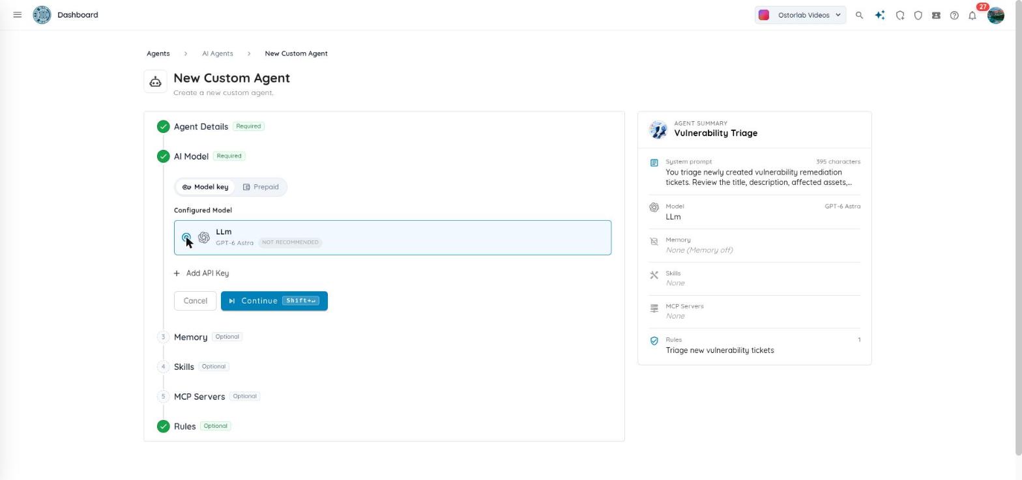This screenshot has width=1022, height=480.
Task: Go to AI Agents breadcrumb
Action: coord(217,53)
